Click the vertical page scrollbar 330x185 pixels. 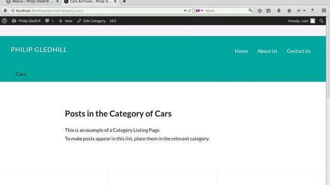point(328,57)
